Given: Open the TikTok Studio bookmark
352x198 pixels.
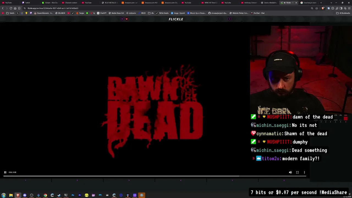Looking at the screenshot, I should click(x=162, y=13).
